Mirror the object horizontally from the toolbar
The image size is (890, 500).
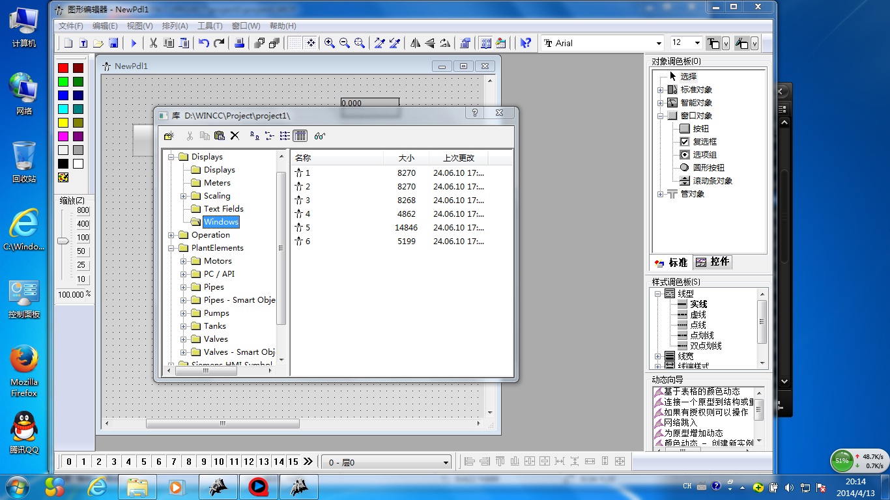415,43
